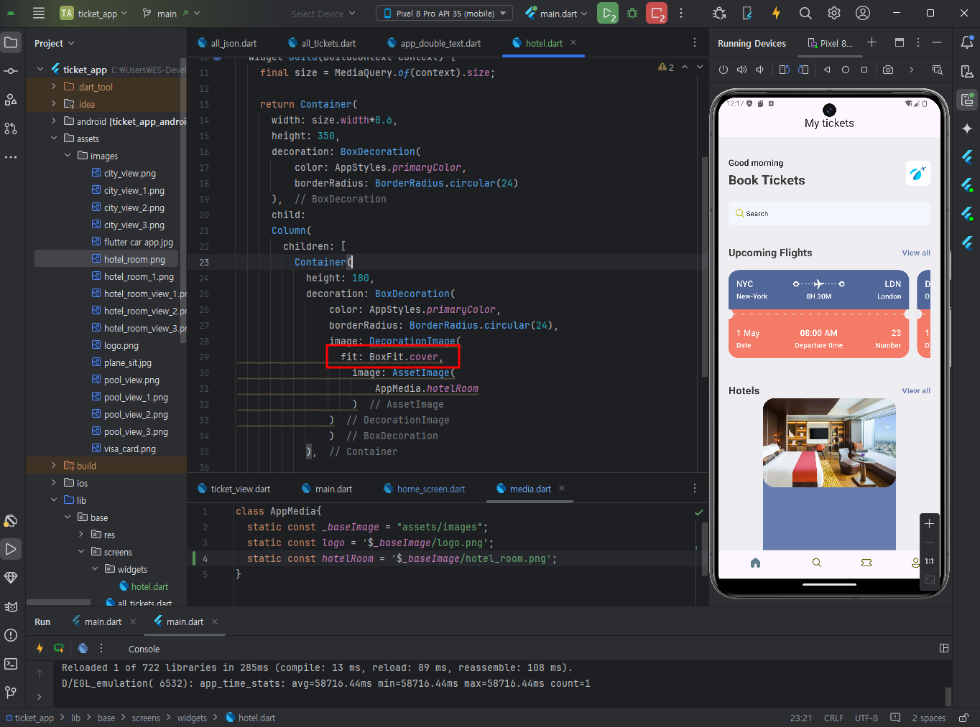The height and width of the screenshot is (727, 980).
Task: Click the CRLF line separator in status bar
Action: (x=833, y=718)
